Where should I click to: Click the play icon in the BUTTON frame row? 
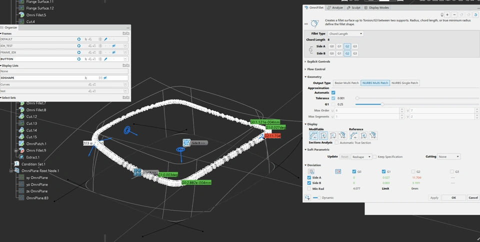78,59
